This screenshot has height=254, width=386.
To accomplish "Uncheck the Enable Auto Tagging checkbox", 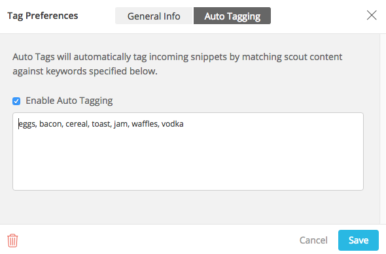I will click(x=16, y=101).
